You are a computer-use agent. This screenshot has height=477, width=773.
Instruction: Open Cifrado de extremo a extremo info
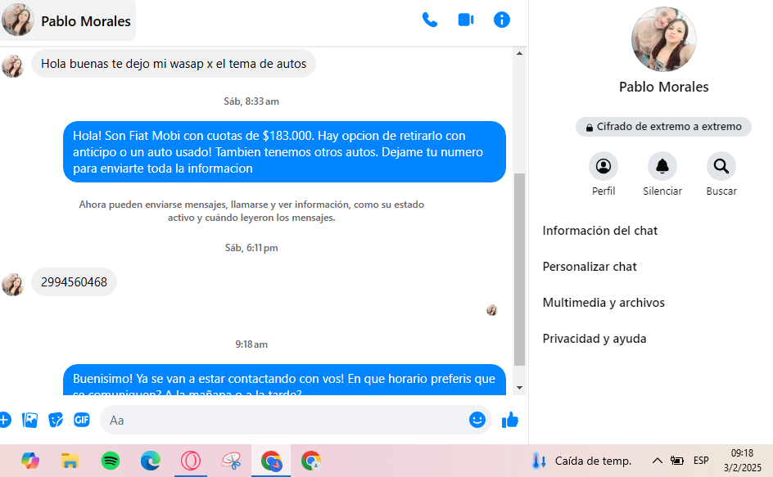(x=663, y=127)
